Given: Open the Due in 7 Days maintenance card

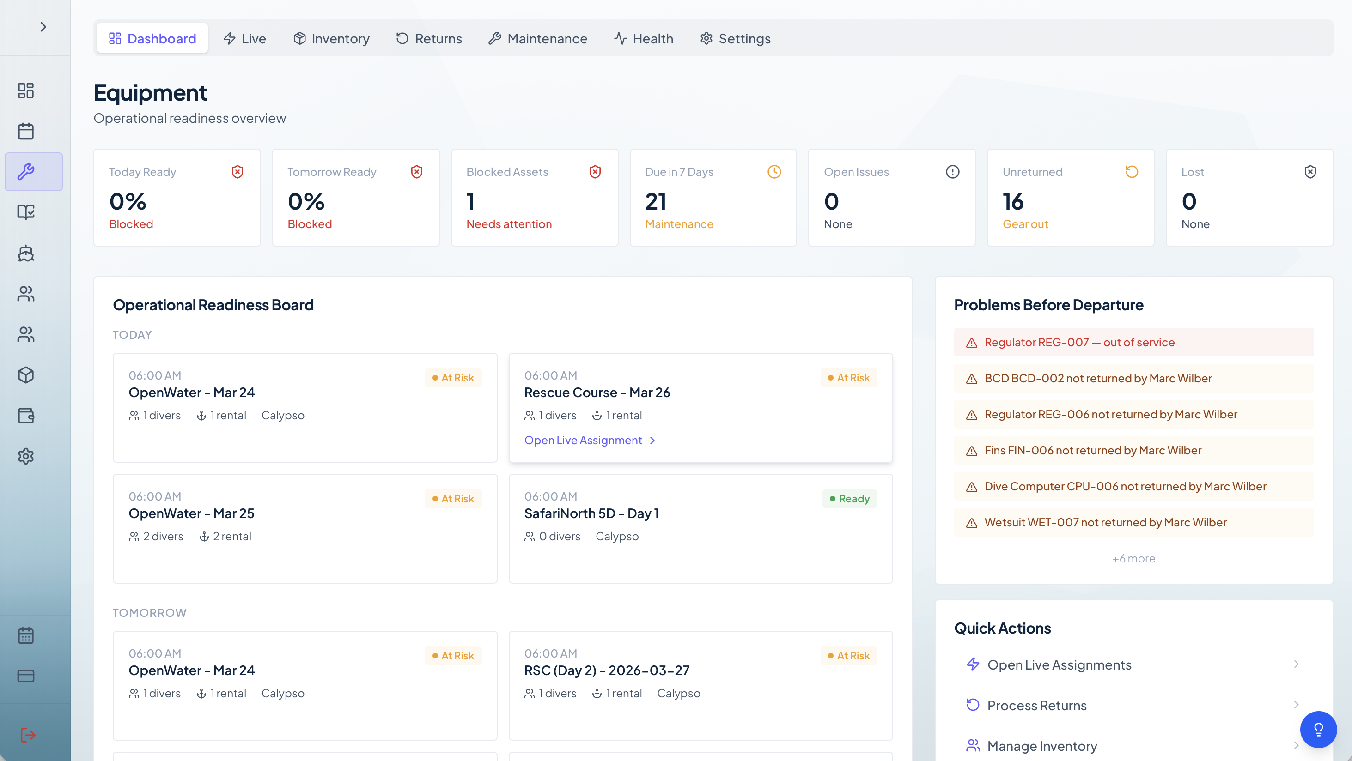Looking at the screenshot, I should (713, 198).
